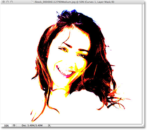Click the document proxy icon in title bar
147x130 pixels.
33,2
